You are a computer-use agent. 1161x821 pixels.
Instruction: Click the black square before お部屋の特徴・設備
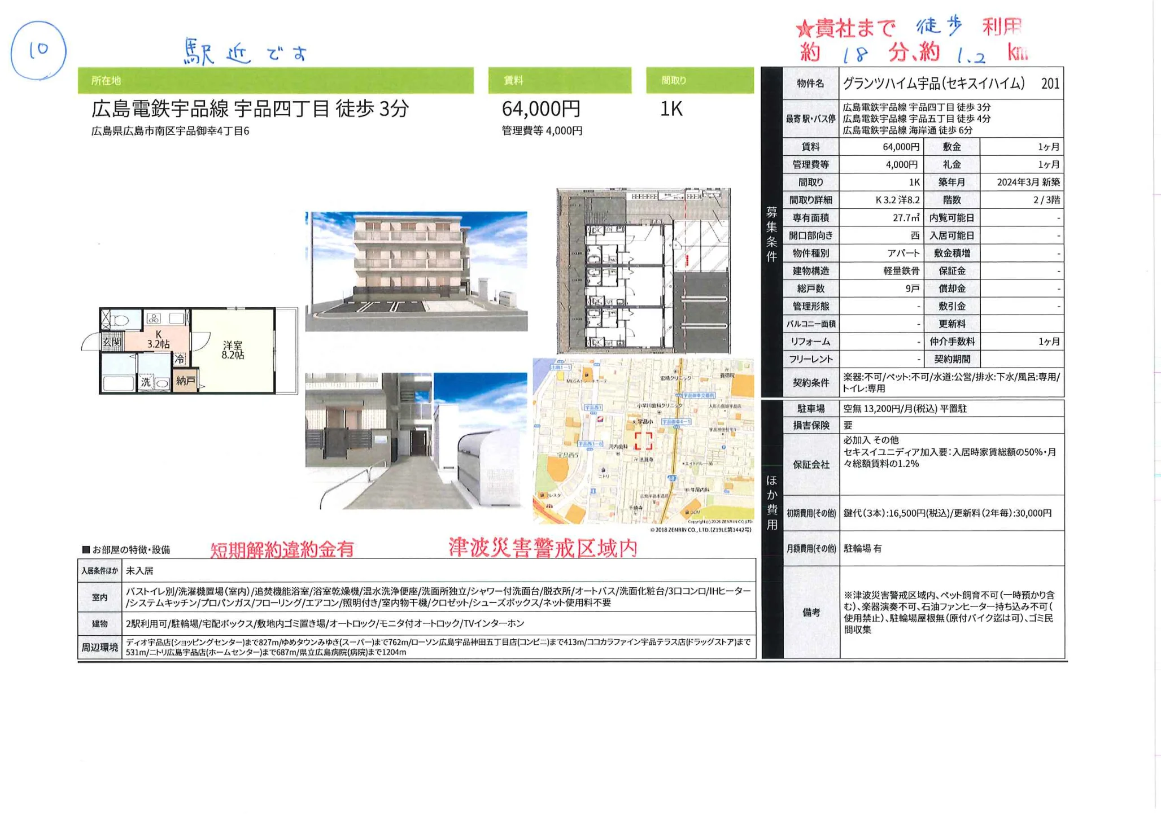point(86,549)
